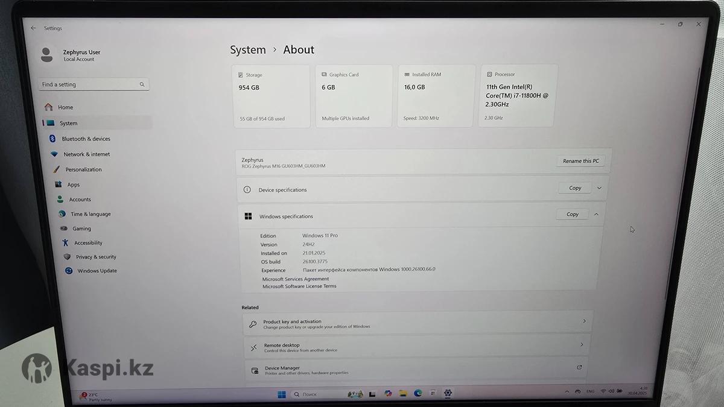Click the Remote desktop icon
This screenshot has width=724, height=407.
pos(254,347)
